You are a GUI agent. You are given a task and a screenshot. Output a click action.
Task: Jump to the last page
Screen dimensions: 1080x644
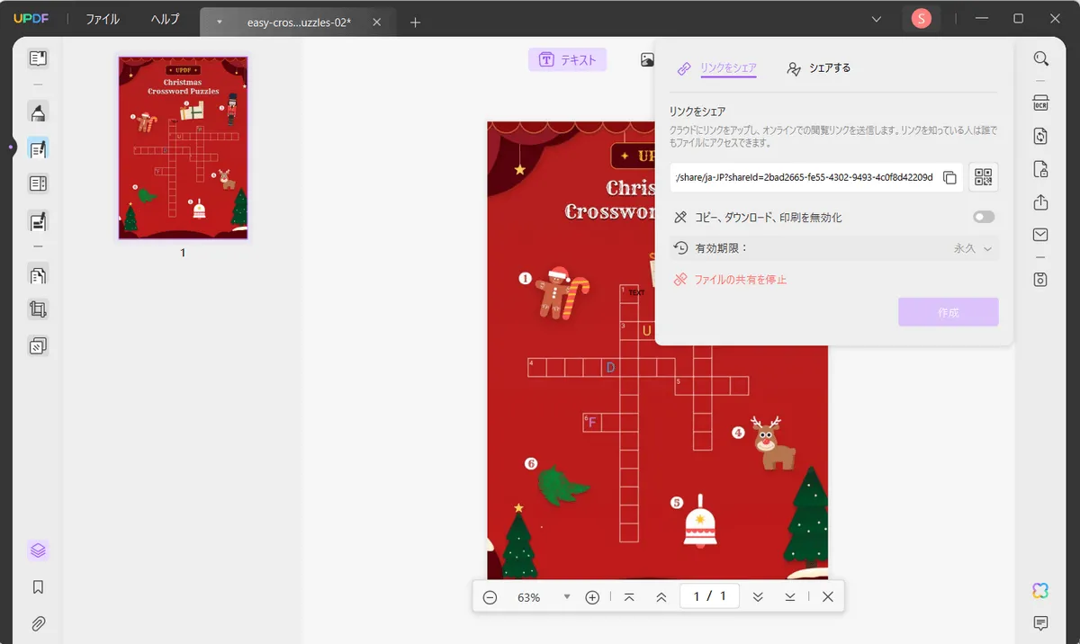tap(790, 597)
